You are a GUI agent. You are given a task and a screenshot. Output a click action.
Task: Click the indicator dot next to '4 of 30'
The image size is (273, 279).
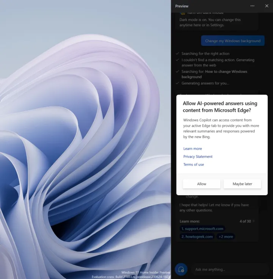[254, 221]
